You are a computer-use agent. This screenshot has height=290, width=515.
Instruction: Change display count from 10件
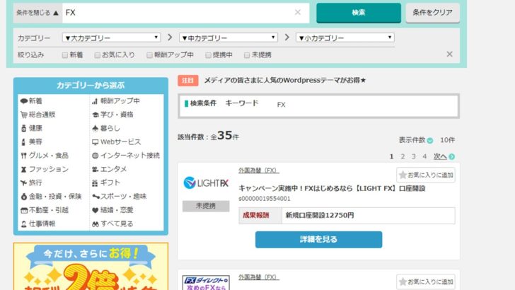click(x=447, y=140)
